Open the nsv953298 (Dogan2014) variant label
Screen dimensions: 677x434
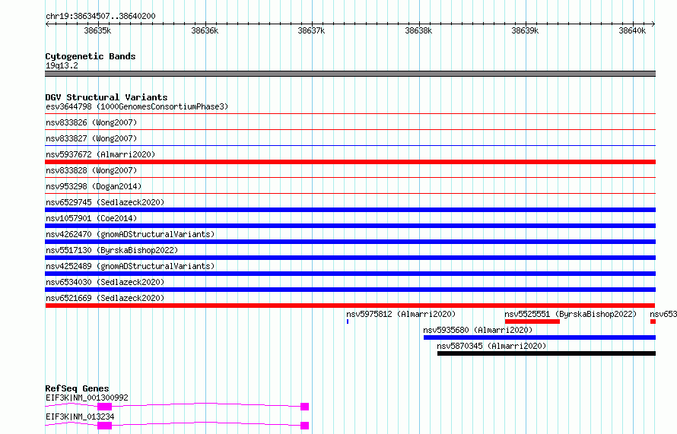[94, 186]
